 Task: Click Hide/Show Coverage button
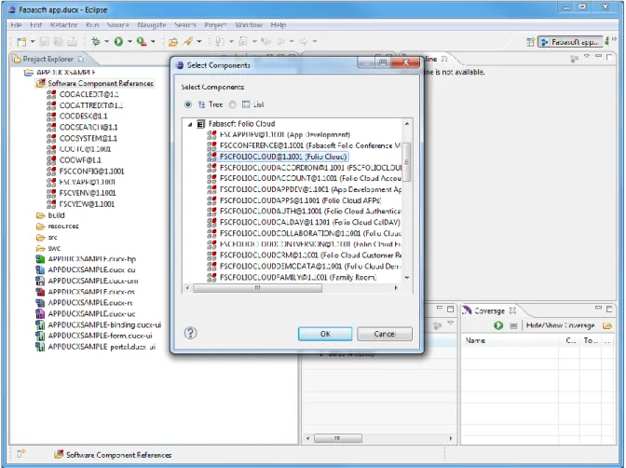(561, 325)
